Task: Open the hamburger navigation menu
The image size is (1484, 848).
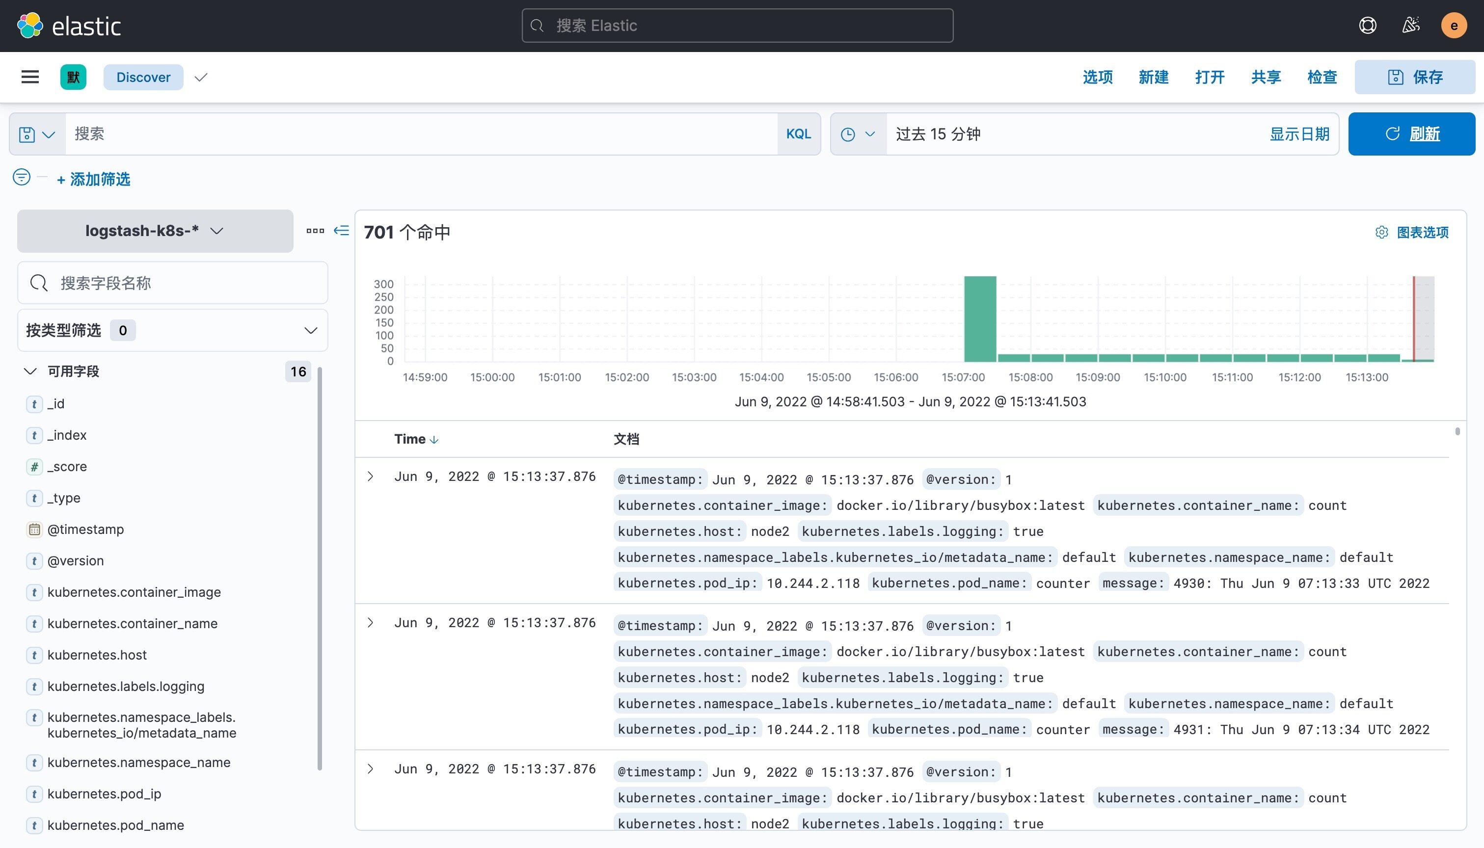Action: pyautogui.click(x=30, y=77)
